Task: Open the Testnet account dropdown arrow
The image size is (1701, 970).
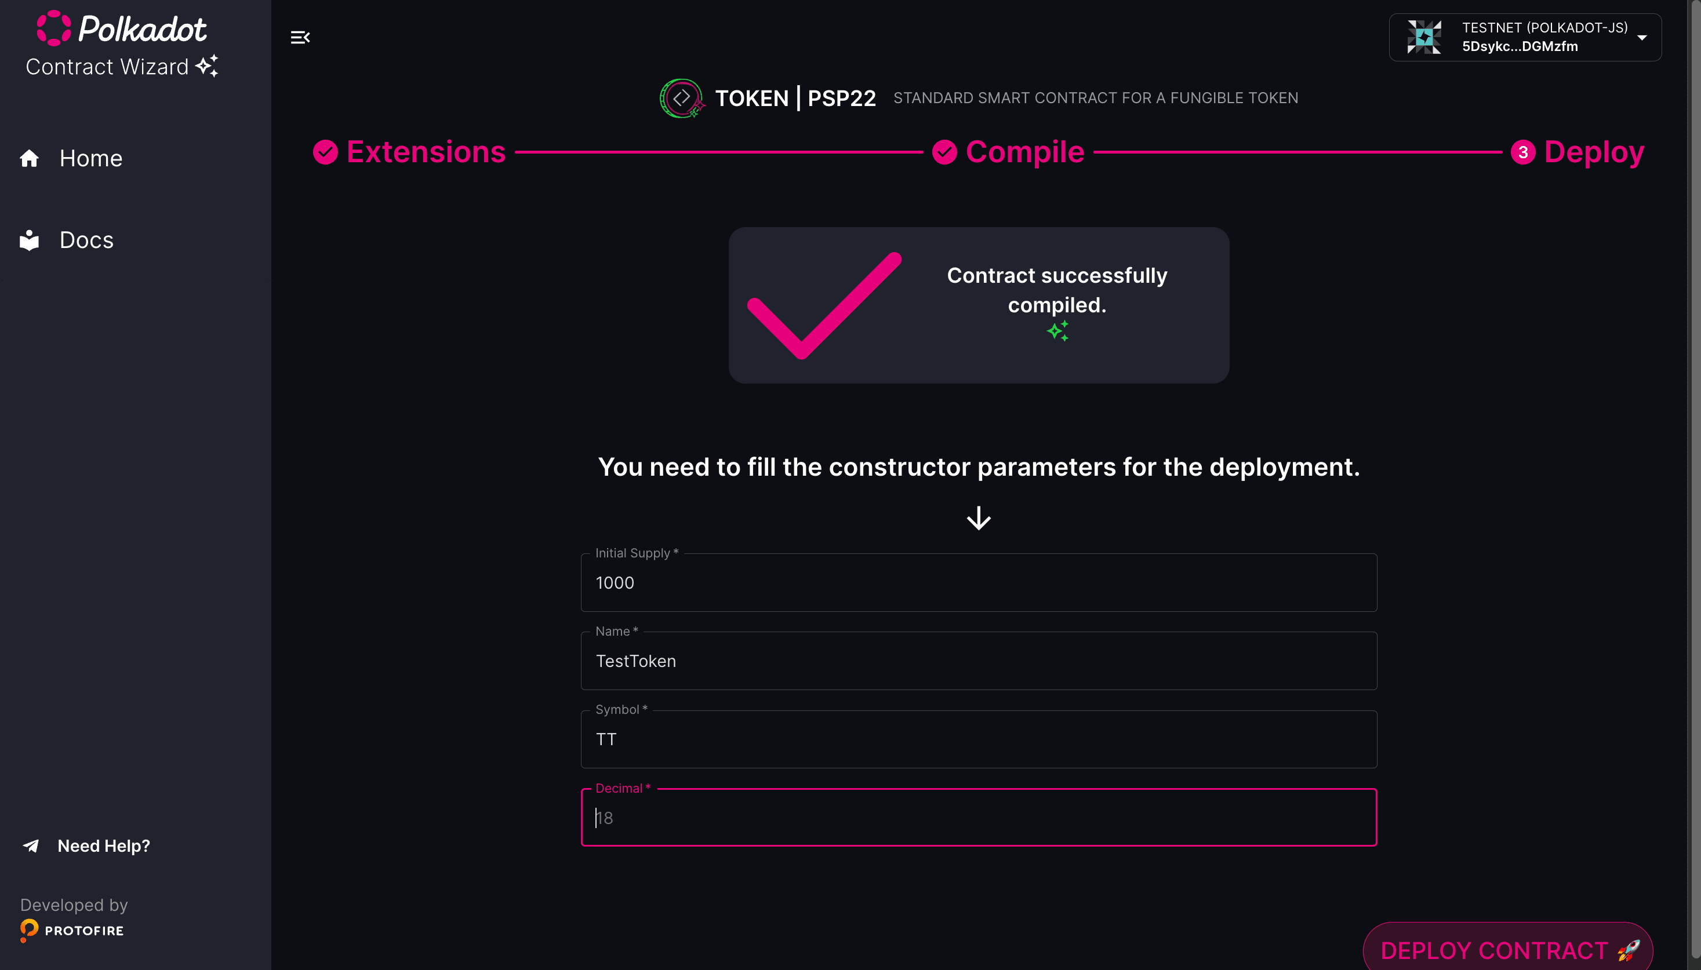Action: point(1642,38)
